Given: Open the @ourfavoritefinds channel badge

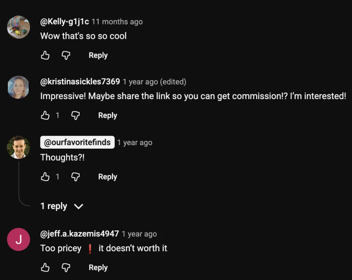Looking at the screenshot, I should click(77, 142).
